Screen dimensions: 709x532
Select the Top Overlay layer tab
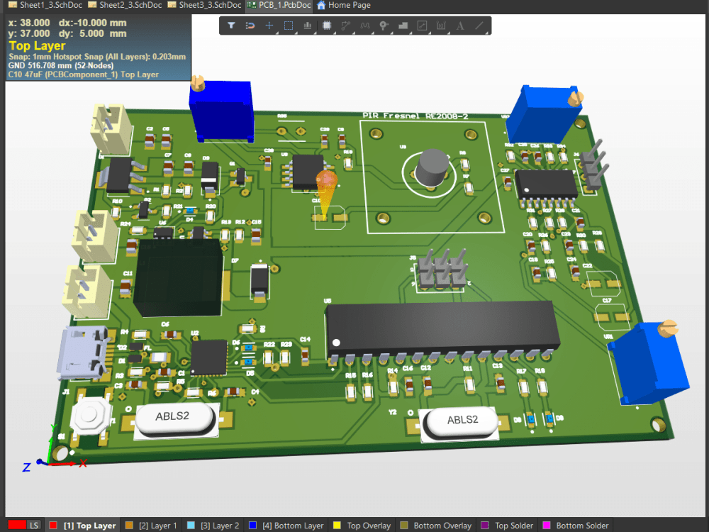coord(362,525)
